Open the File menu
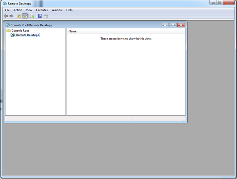This screenshot has width=237, height=179. coord(7,10)
